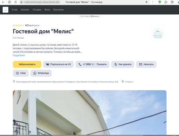Image resolution: width=179 pixels, height=136 pixels.
Task: Open the guest house building photo
Action: [x=89, y=112]
